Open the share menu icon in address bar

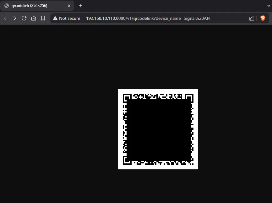click(251, 18)
